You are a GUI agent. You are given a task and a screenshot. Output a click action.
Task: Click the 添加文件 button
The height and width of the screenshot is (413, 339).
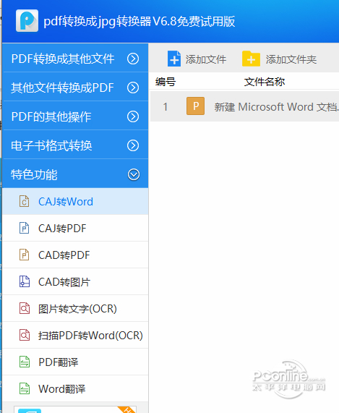197,59
